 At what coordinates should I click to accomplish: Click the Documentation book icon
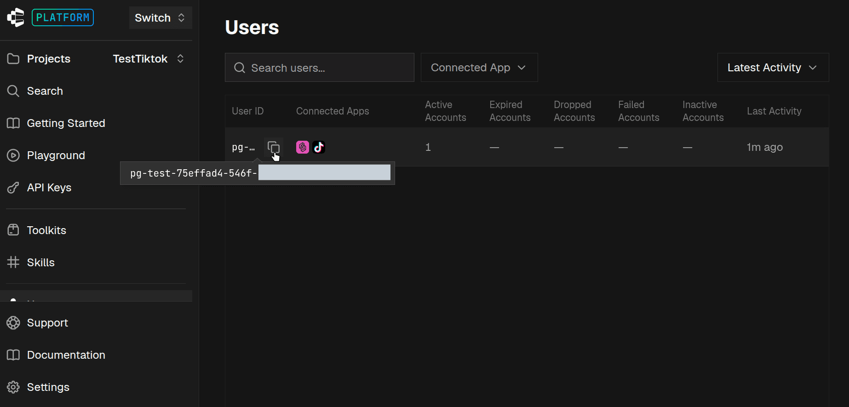click(x=13, y=355)
